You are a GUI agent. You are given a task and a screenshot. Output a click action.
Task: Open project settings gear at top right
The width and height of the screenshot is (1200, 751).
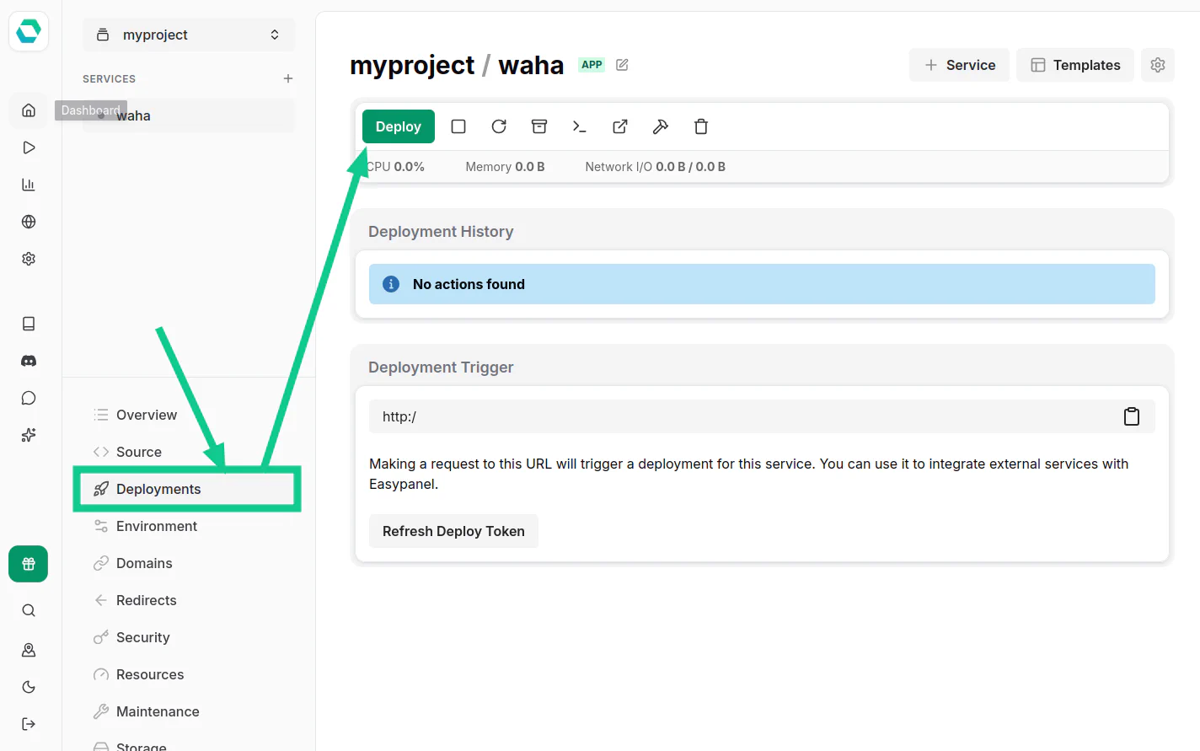pos(1157,65)
